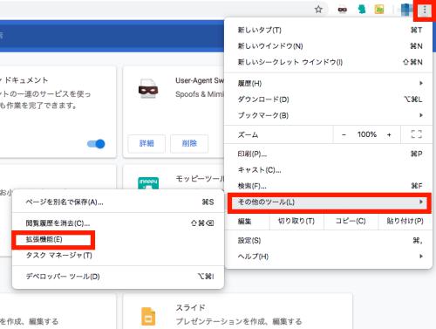The width and height of the screenshot is (436, 329).
Task: Click the bookmark star icon
Action: tap(318, 10)
